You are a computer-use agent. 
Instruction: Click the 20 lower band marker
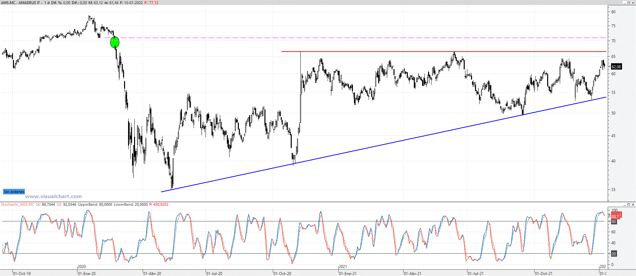pos(614,254)
